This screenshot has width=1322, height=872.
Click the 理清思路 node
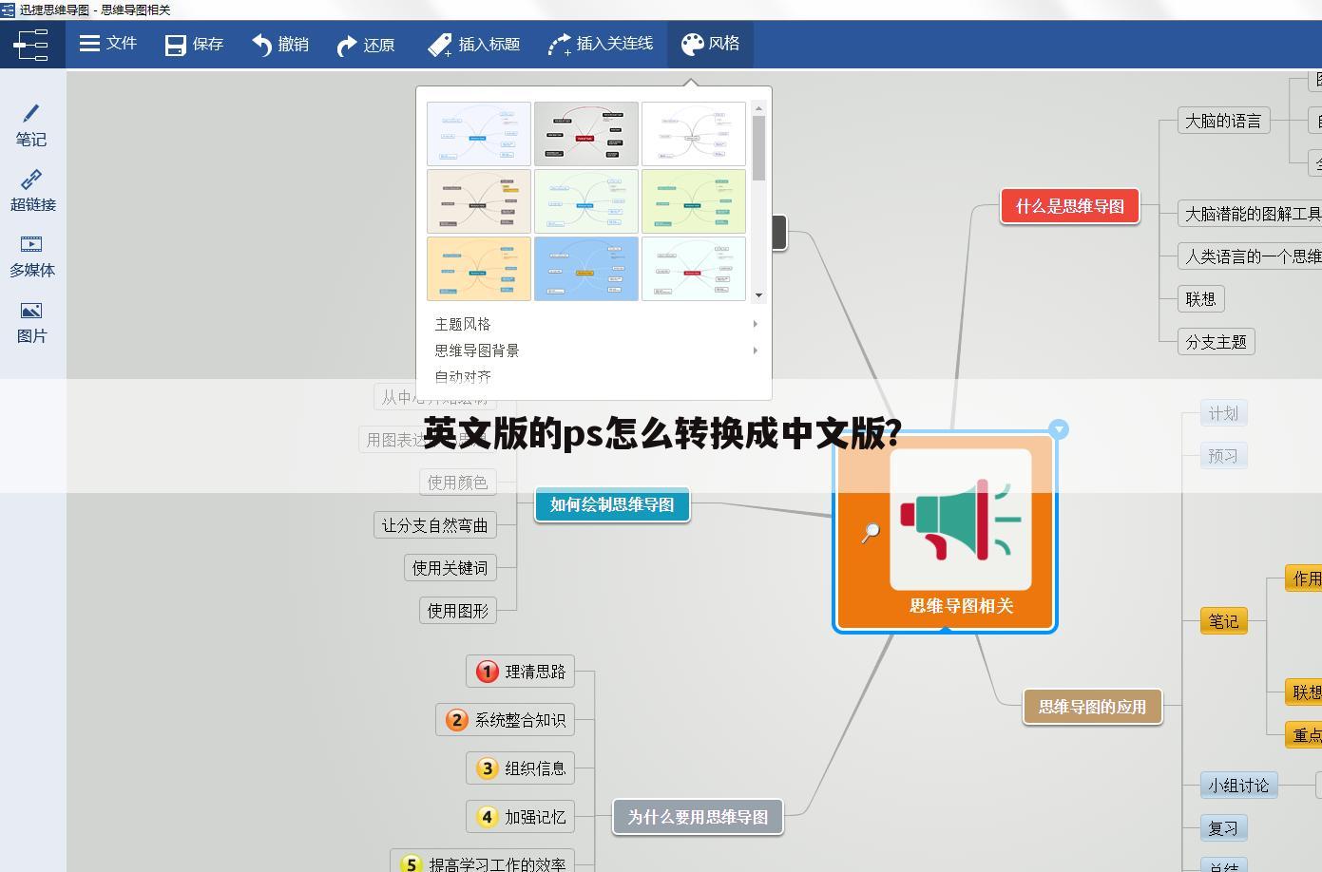point(520,672)
